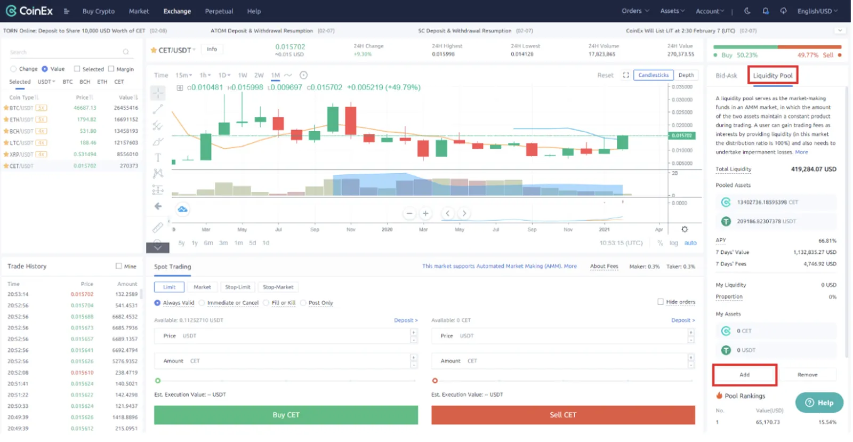Open the Perpetual menu
Image resolution: width=853 pixels, height=442 pixels.
point(219,11)
